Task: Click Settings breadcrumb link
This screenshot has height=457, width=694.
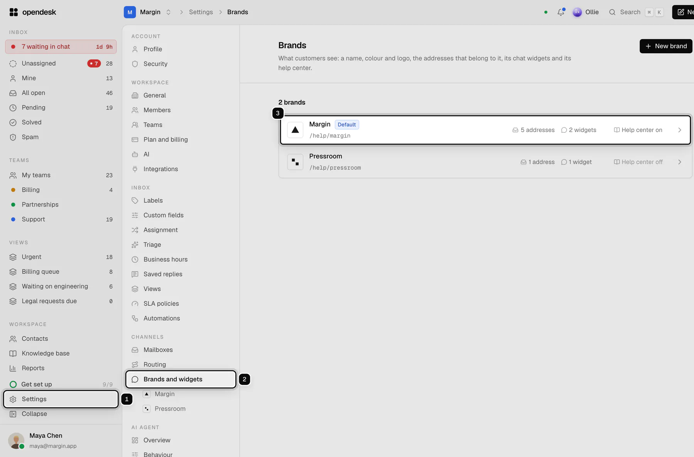Action: tap(201, 12)
